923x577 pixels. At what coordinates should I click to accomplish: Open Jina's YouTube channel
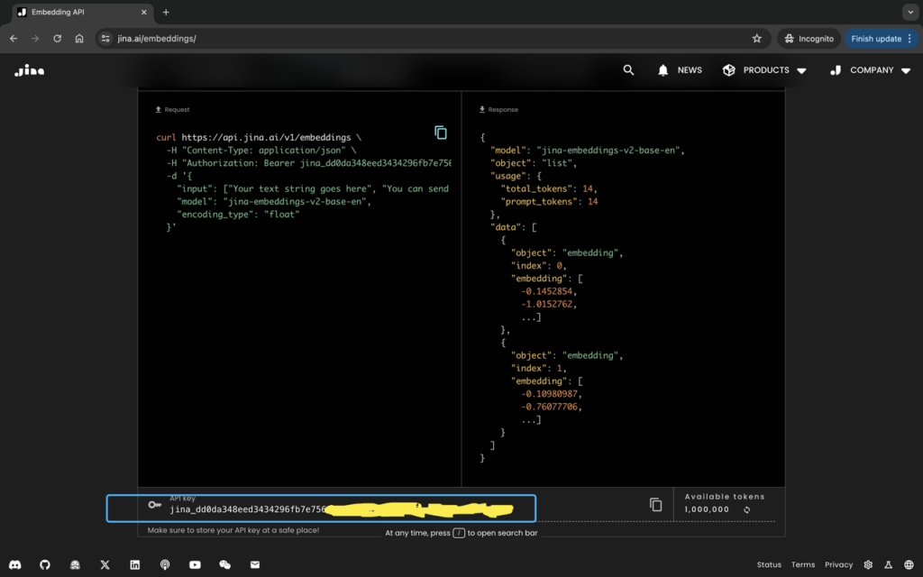pos(195,564)
